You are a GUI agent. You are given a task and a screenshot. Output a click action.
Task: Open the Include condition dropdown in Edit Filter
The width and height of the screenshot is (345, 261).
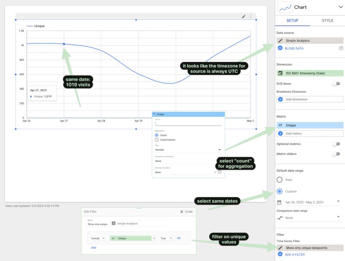click(97, 238)
